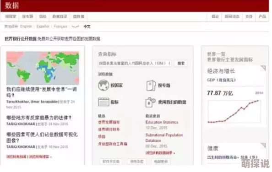Viewport: 272px width, 172px height.
Task: Open the 按专题 tab in top navigation bar
Action: 27,16
